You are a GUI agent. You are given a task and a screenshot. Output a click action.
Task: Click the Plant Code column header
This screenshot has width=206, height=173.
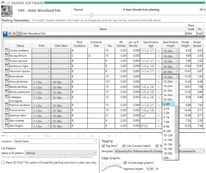191,27
